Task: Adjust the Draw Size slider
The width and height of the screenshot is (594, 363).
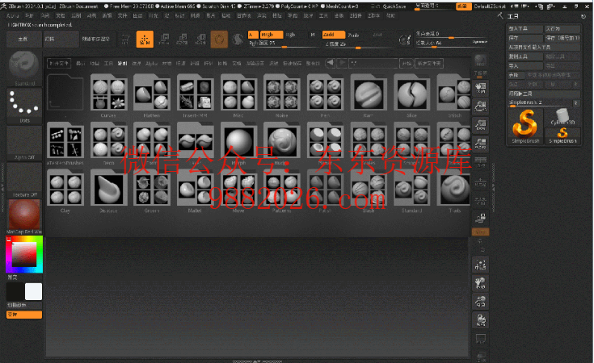Action: coord(451,44)
